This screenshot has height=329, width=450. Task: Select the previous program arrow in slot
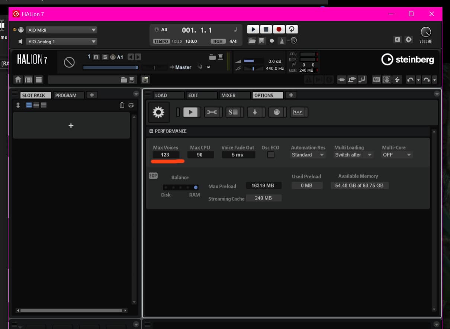pos(131,57)
